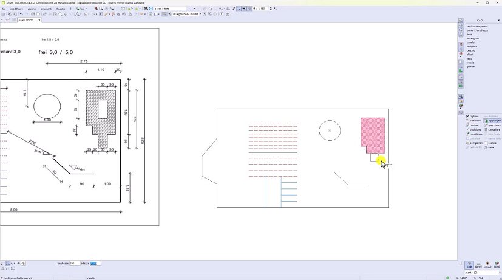Click the 'larghezza' input field
The height and width of the screenshot is (280, 502).
[75, 264]
